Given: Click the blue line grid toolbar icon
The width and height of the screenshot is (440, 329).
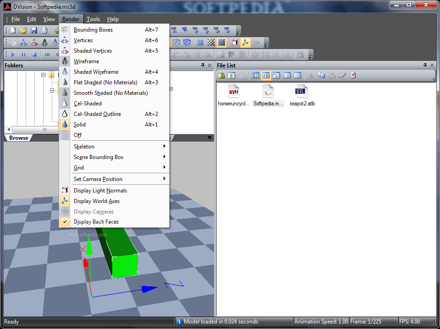Looking at the screenshot, I should tap(200, 43).
